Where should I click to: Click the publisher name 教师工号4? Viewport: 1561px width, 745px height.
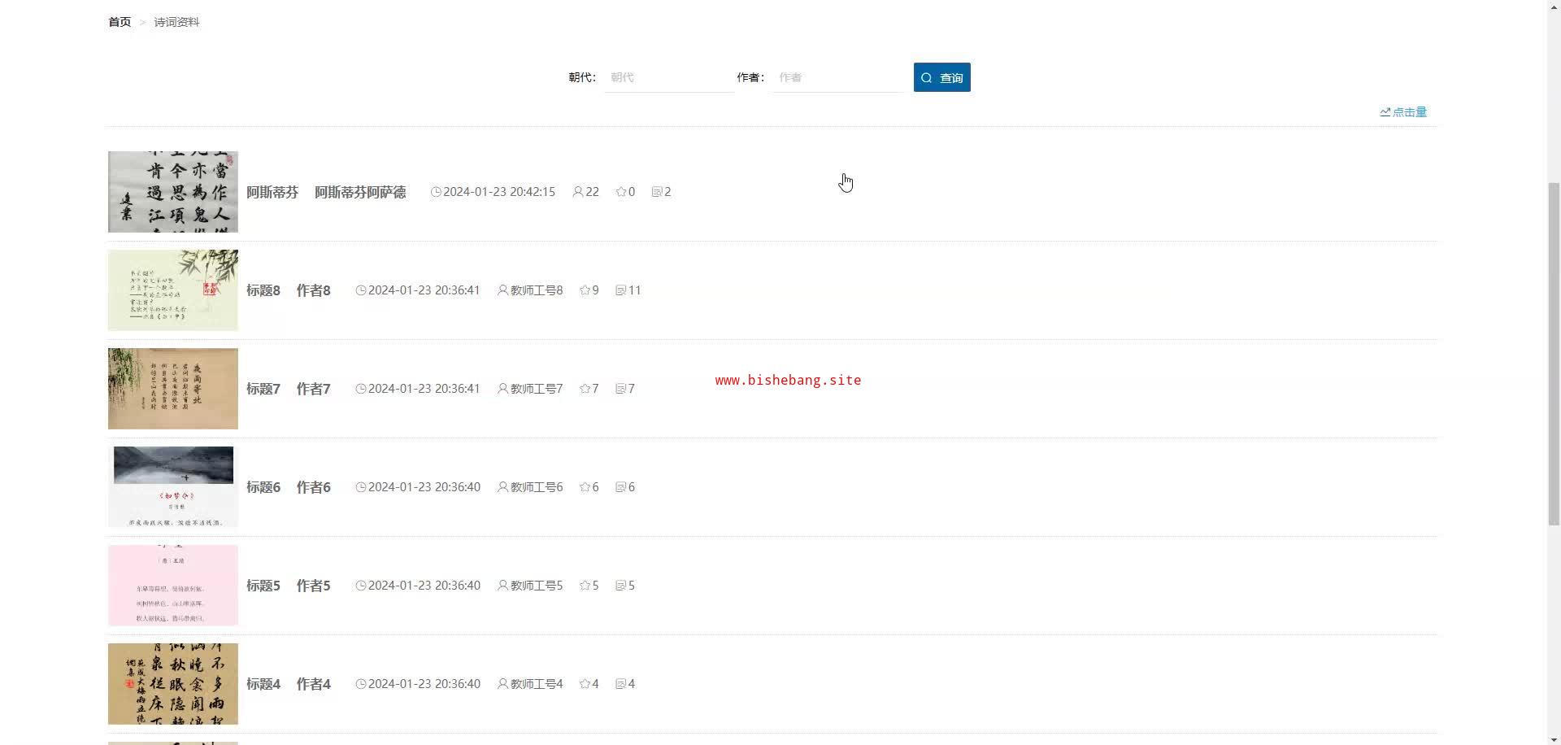pyautogui.click(x=537, y=684)
